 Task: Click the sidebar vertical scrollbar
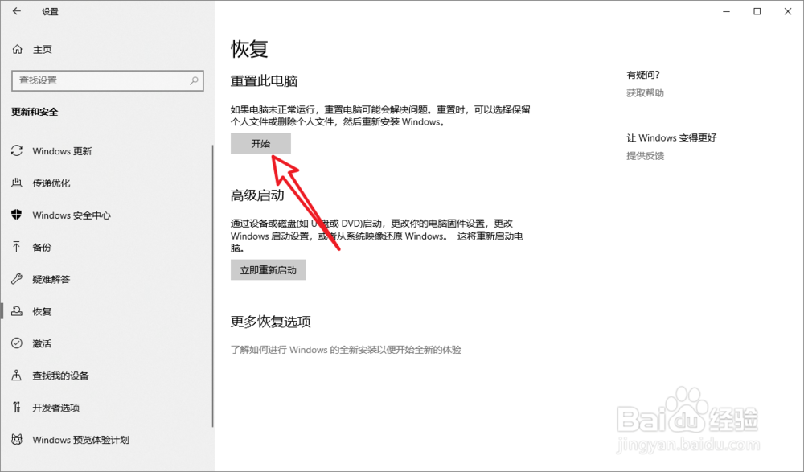tap(212, 285)
